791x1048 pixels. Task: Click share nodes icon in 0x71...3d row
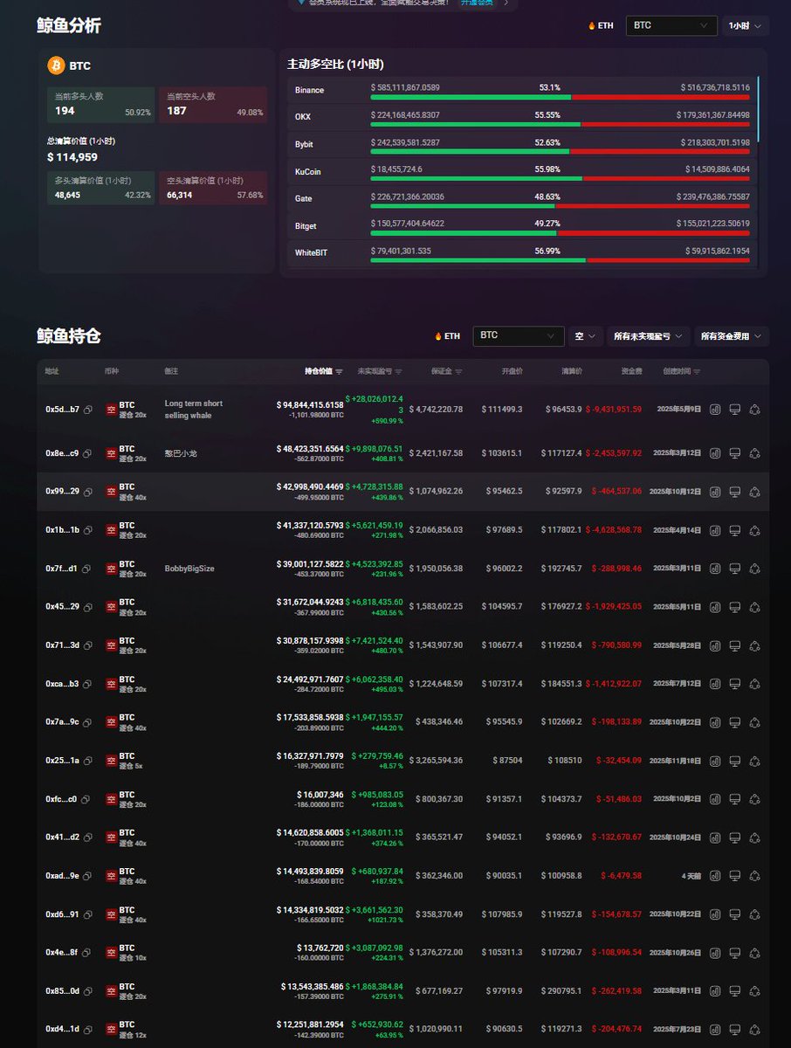[x=754, y=645]
